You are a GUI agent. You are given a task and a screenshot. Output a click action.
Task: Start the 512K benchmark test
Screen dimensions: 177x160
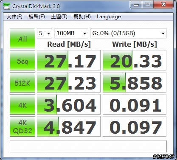[22, 82]
